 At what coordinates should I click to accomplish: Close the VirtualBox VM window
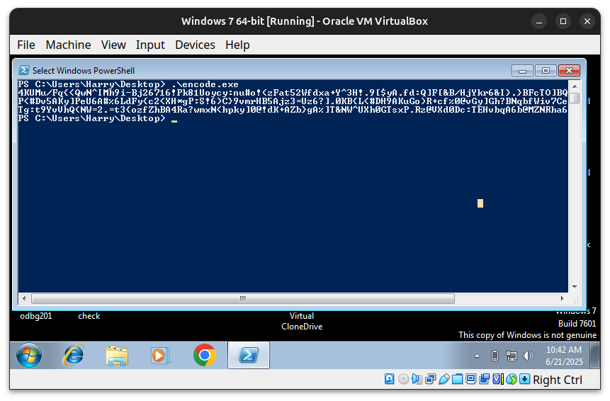[587, 21]
